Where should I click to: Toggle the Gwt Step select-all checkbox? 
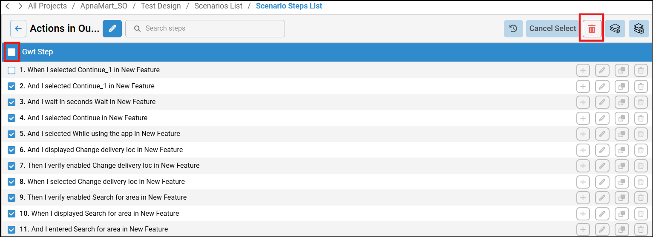tap(12, 52)
